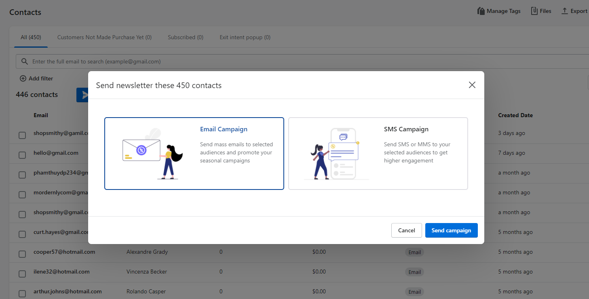The image size is (589, 299).
Task: Click the SMS phone illustration
Action: [x=343, y=153]
